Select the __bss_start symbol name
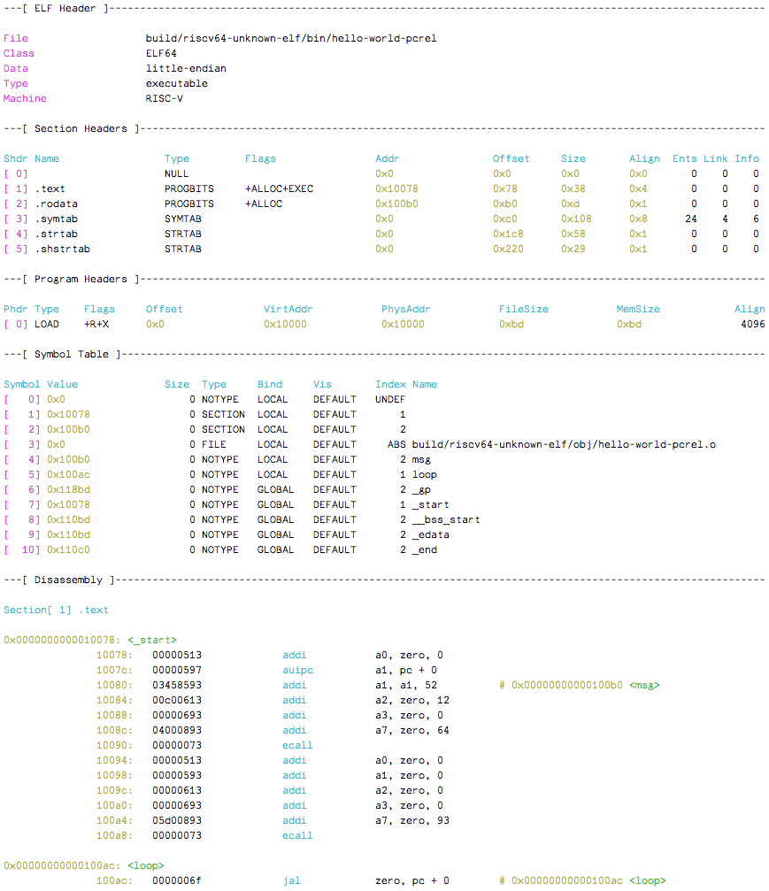769x891 pixels. (446, 520)
